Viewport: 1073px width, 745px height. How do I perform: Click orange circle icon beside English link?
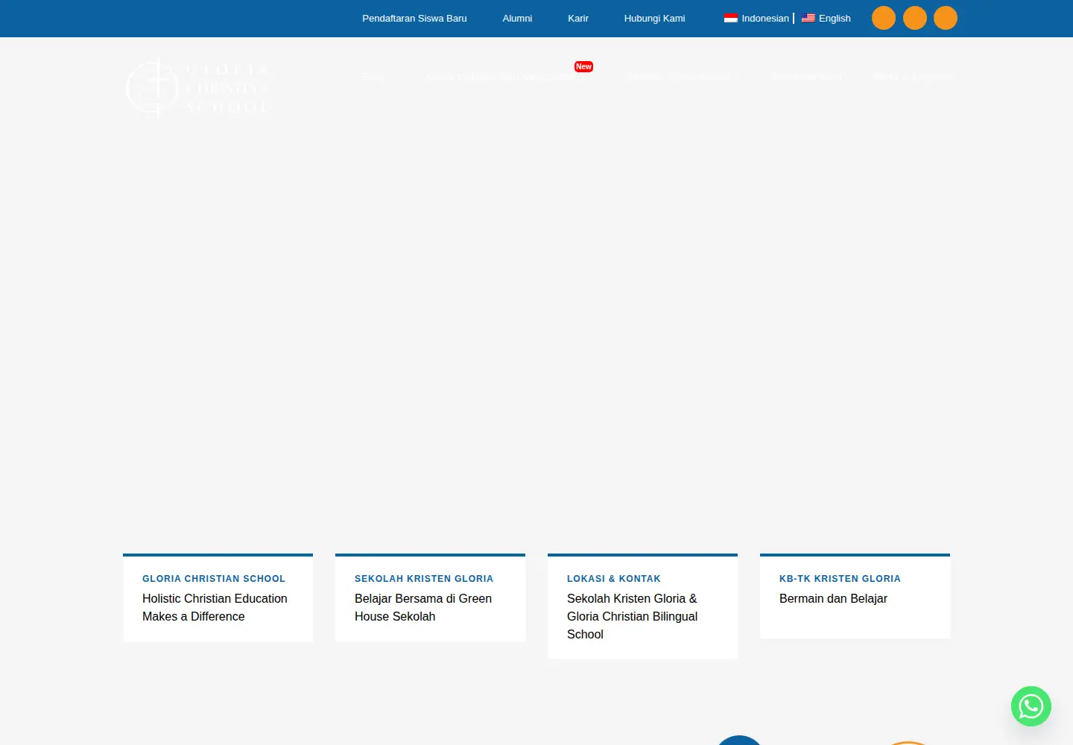coord(884,18)
